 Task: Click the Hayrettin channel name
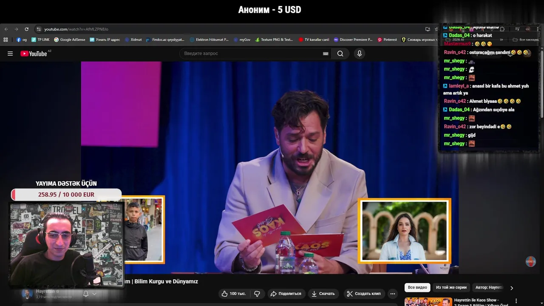[x=45, y=291]
